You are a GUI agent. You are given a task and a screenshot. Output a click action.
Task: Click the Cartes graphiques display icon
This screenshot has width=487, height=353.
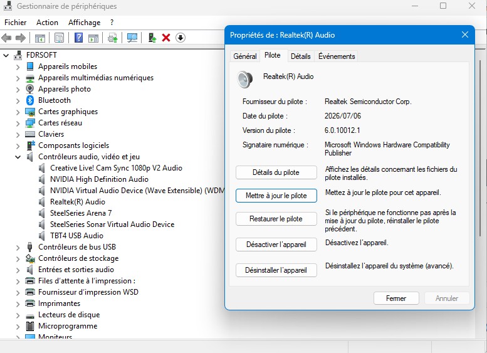click(30, 112)
